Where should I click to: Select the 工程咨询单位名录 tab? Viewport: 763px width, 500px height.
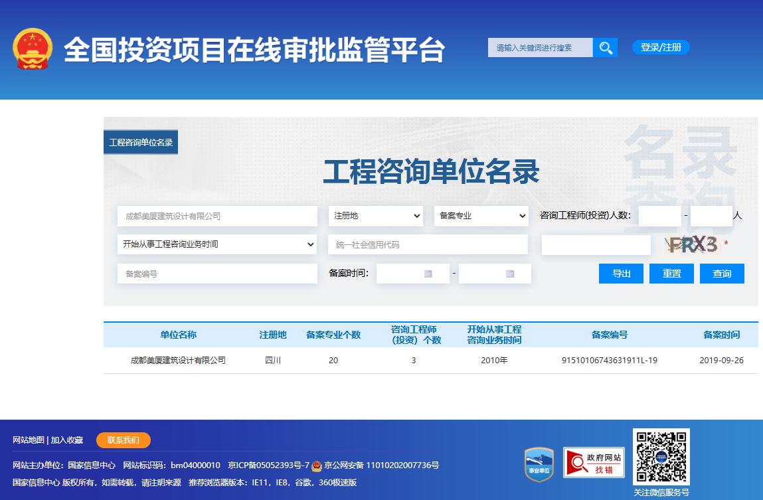(141, 143)
